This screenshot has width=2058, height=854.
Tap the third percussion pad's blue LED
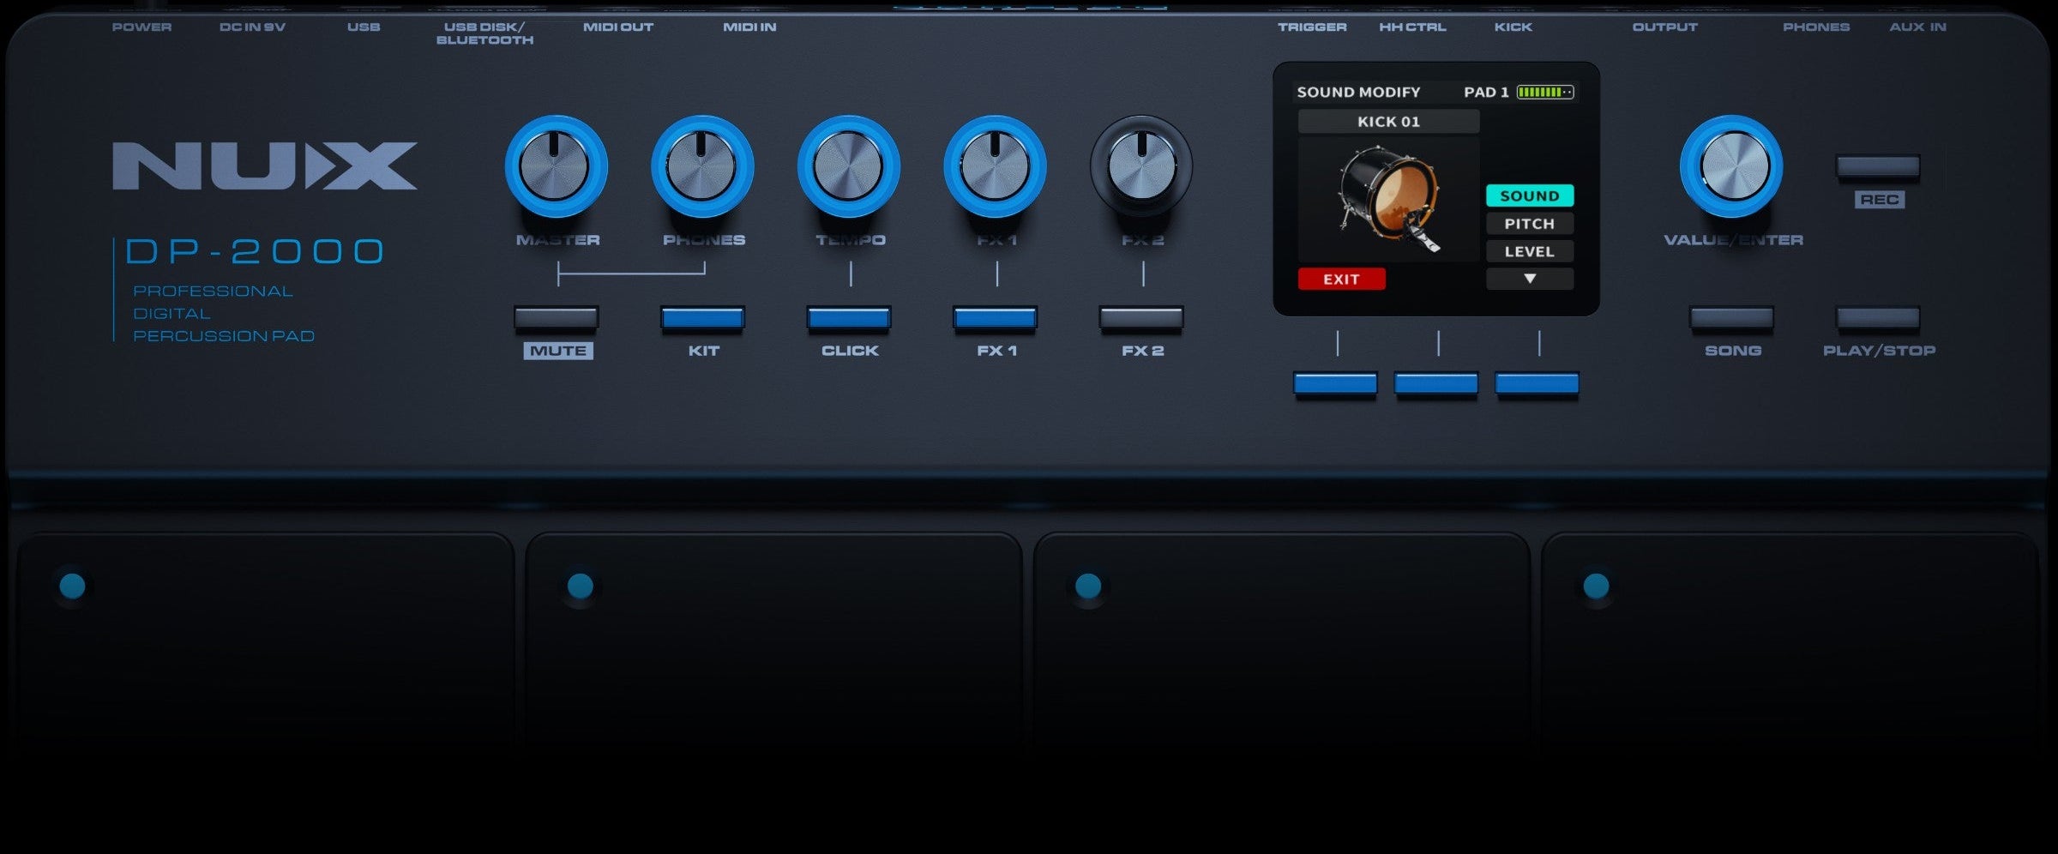[1088, 586]
